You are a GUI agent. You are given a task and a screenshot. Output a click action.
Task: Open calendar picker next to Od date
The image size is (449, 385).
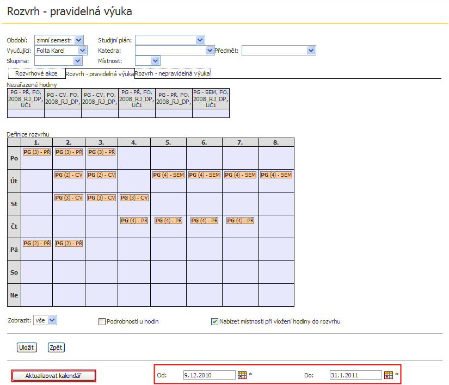[242, 375]
